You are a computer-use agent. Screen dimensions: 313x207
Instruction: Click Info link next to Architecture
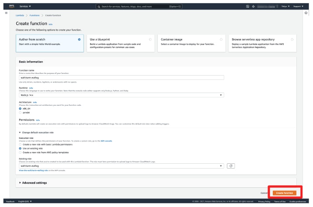coord(35,102)
